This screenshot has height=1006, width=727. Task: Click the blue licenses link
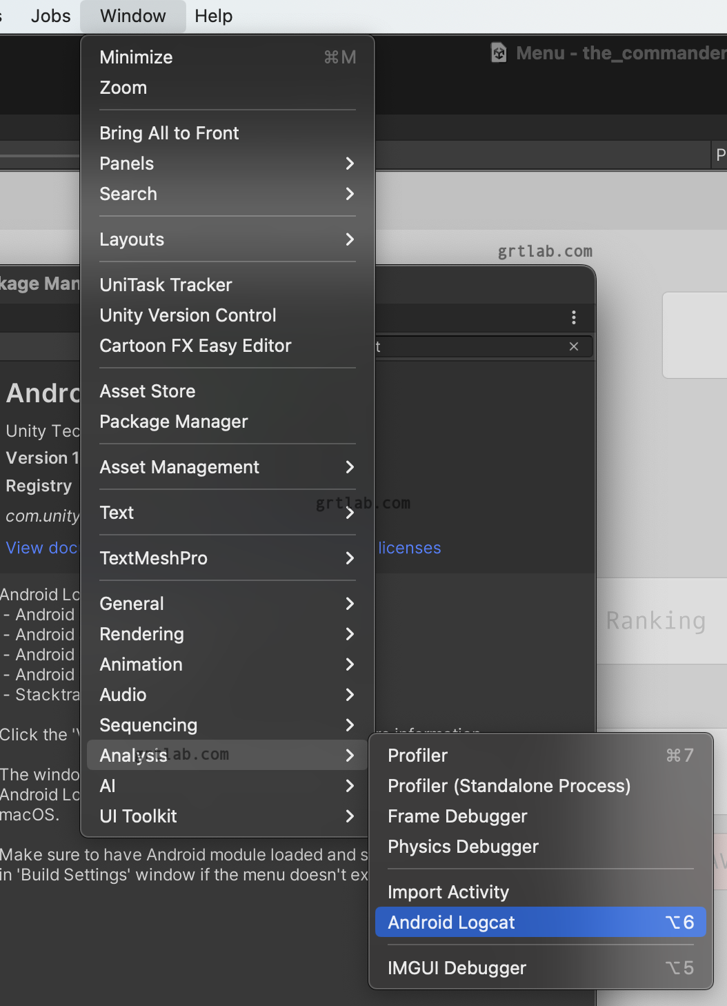pyautogui.click(x=409, y=547)
